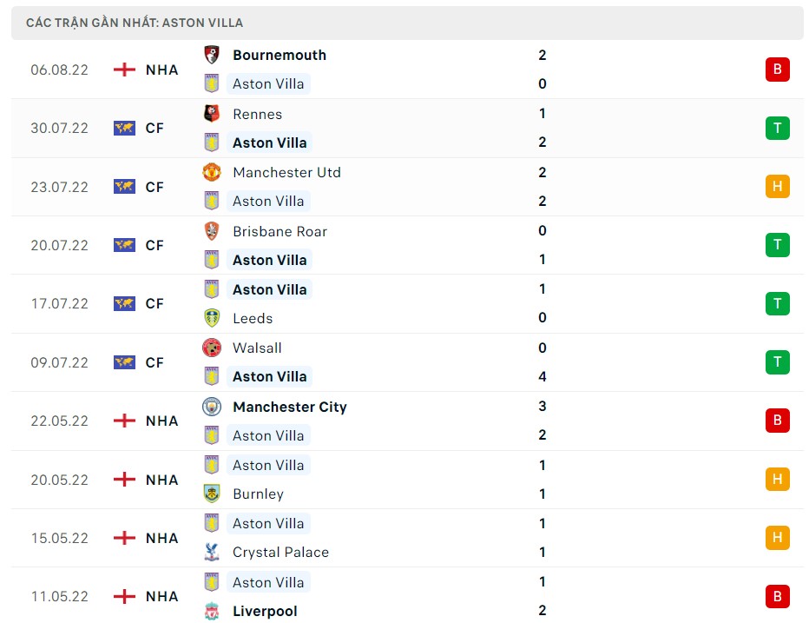The image size is (809, 623).
Task: Click the Rennes club crest icon
Action: pyautogui.click(x=211, y=114)
